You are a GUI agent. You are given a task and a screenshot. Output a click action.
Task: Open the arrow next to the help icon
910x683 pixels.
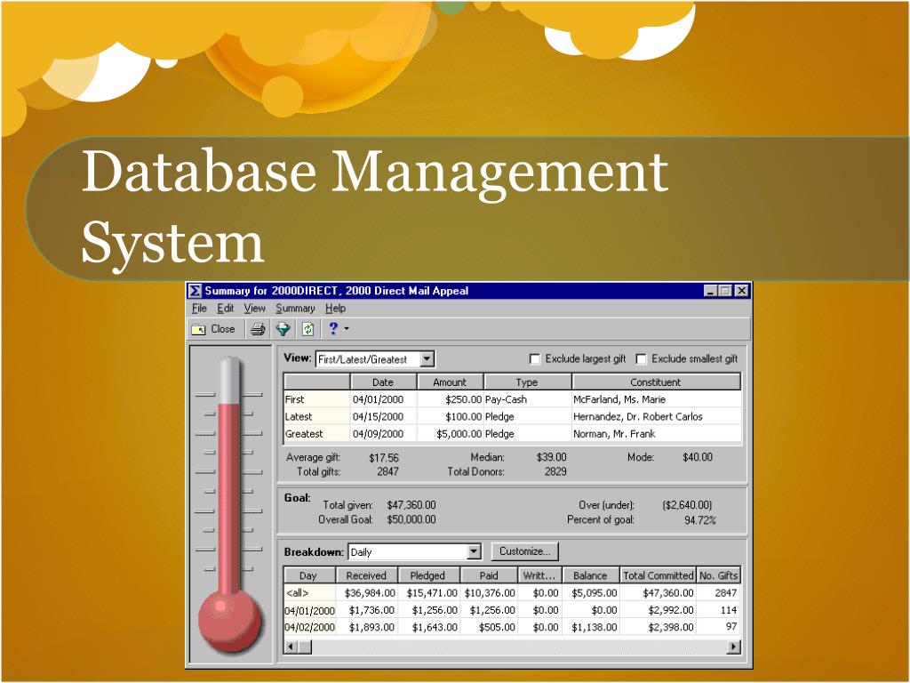(347, 329)
